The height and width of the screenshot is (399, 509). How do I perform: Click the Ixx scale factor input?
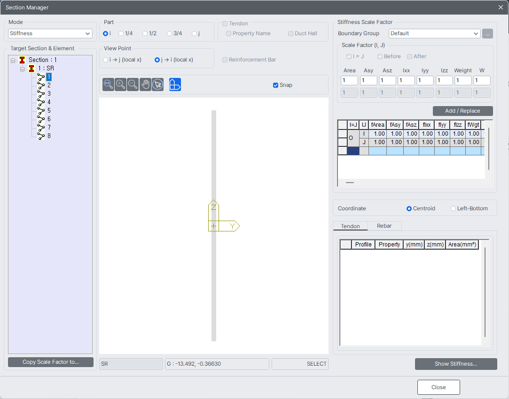click(406, 80)
